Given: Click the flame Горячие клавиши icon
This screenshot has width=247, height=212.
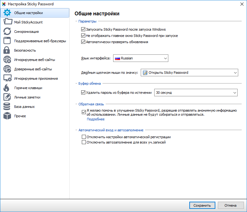Looking at the screenshot, I should (x=7, y=88).
